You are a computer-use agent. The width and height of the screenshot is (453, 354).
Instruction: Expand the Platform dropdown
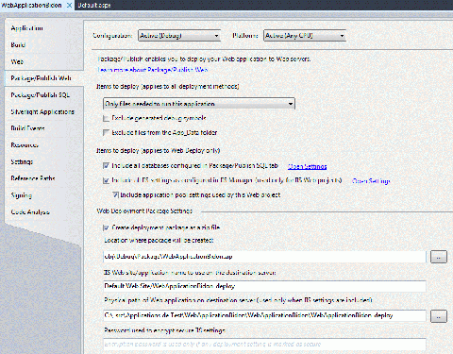pos(305,36)
